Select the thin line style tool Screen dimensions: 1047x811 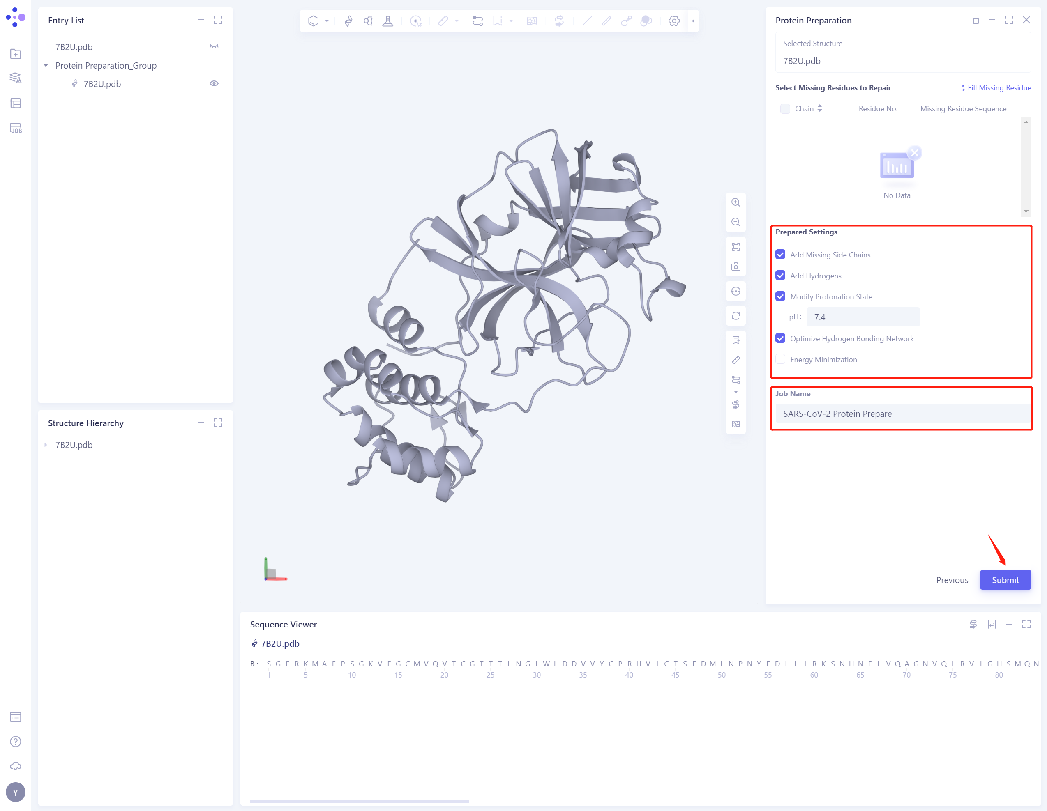point(587,21)
